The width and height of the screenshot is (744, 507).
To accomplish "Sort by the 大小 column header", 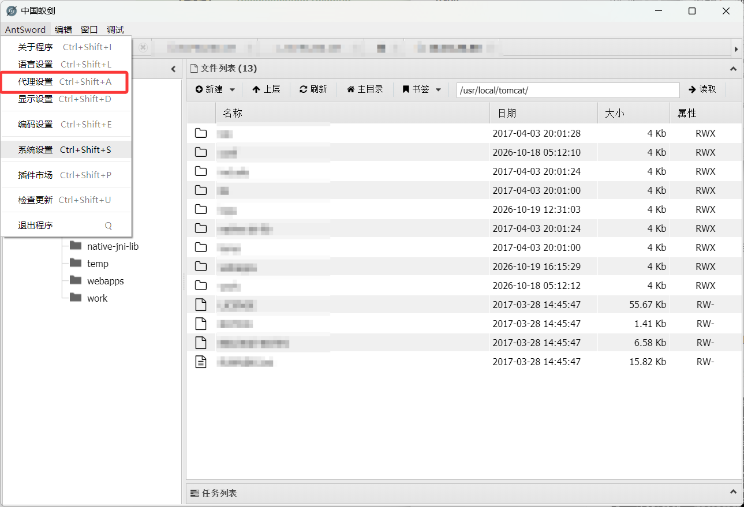I will [x=634, y=113].
